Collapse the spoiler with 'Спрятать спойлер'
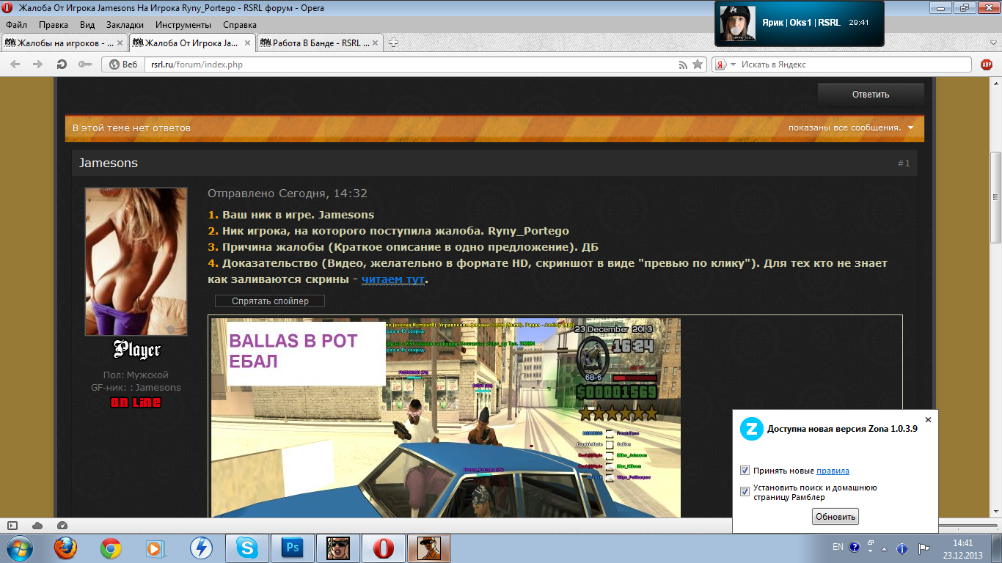This screenshot has height=563, width=1002. [270, 301]
